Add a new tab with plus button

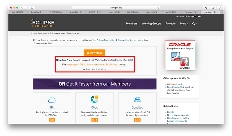click(x=222, y=12)
